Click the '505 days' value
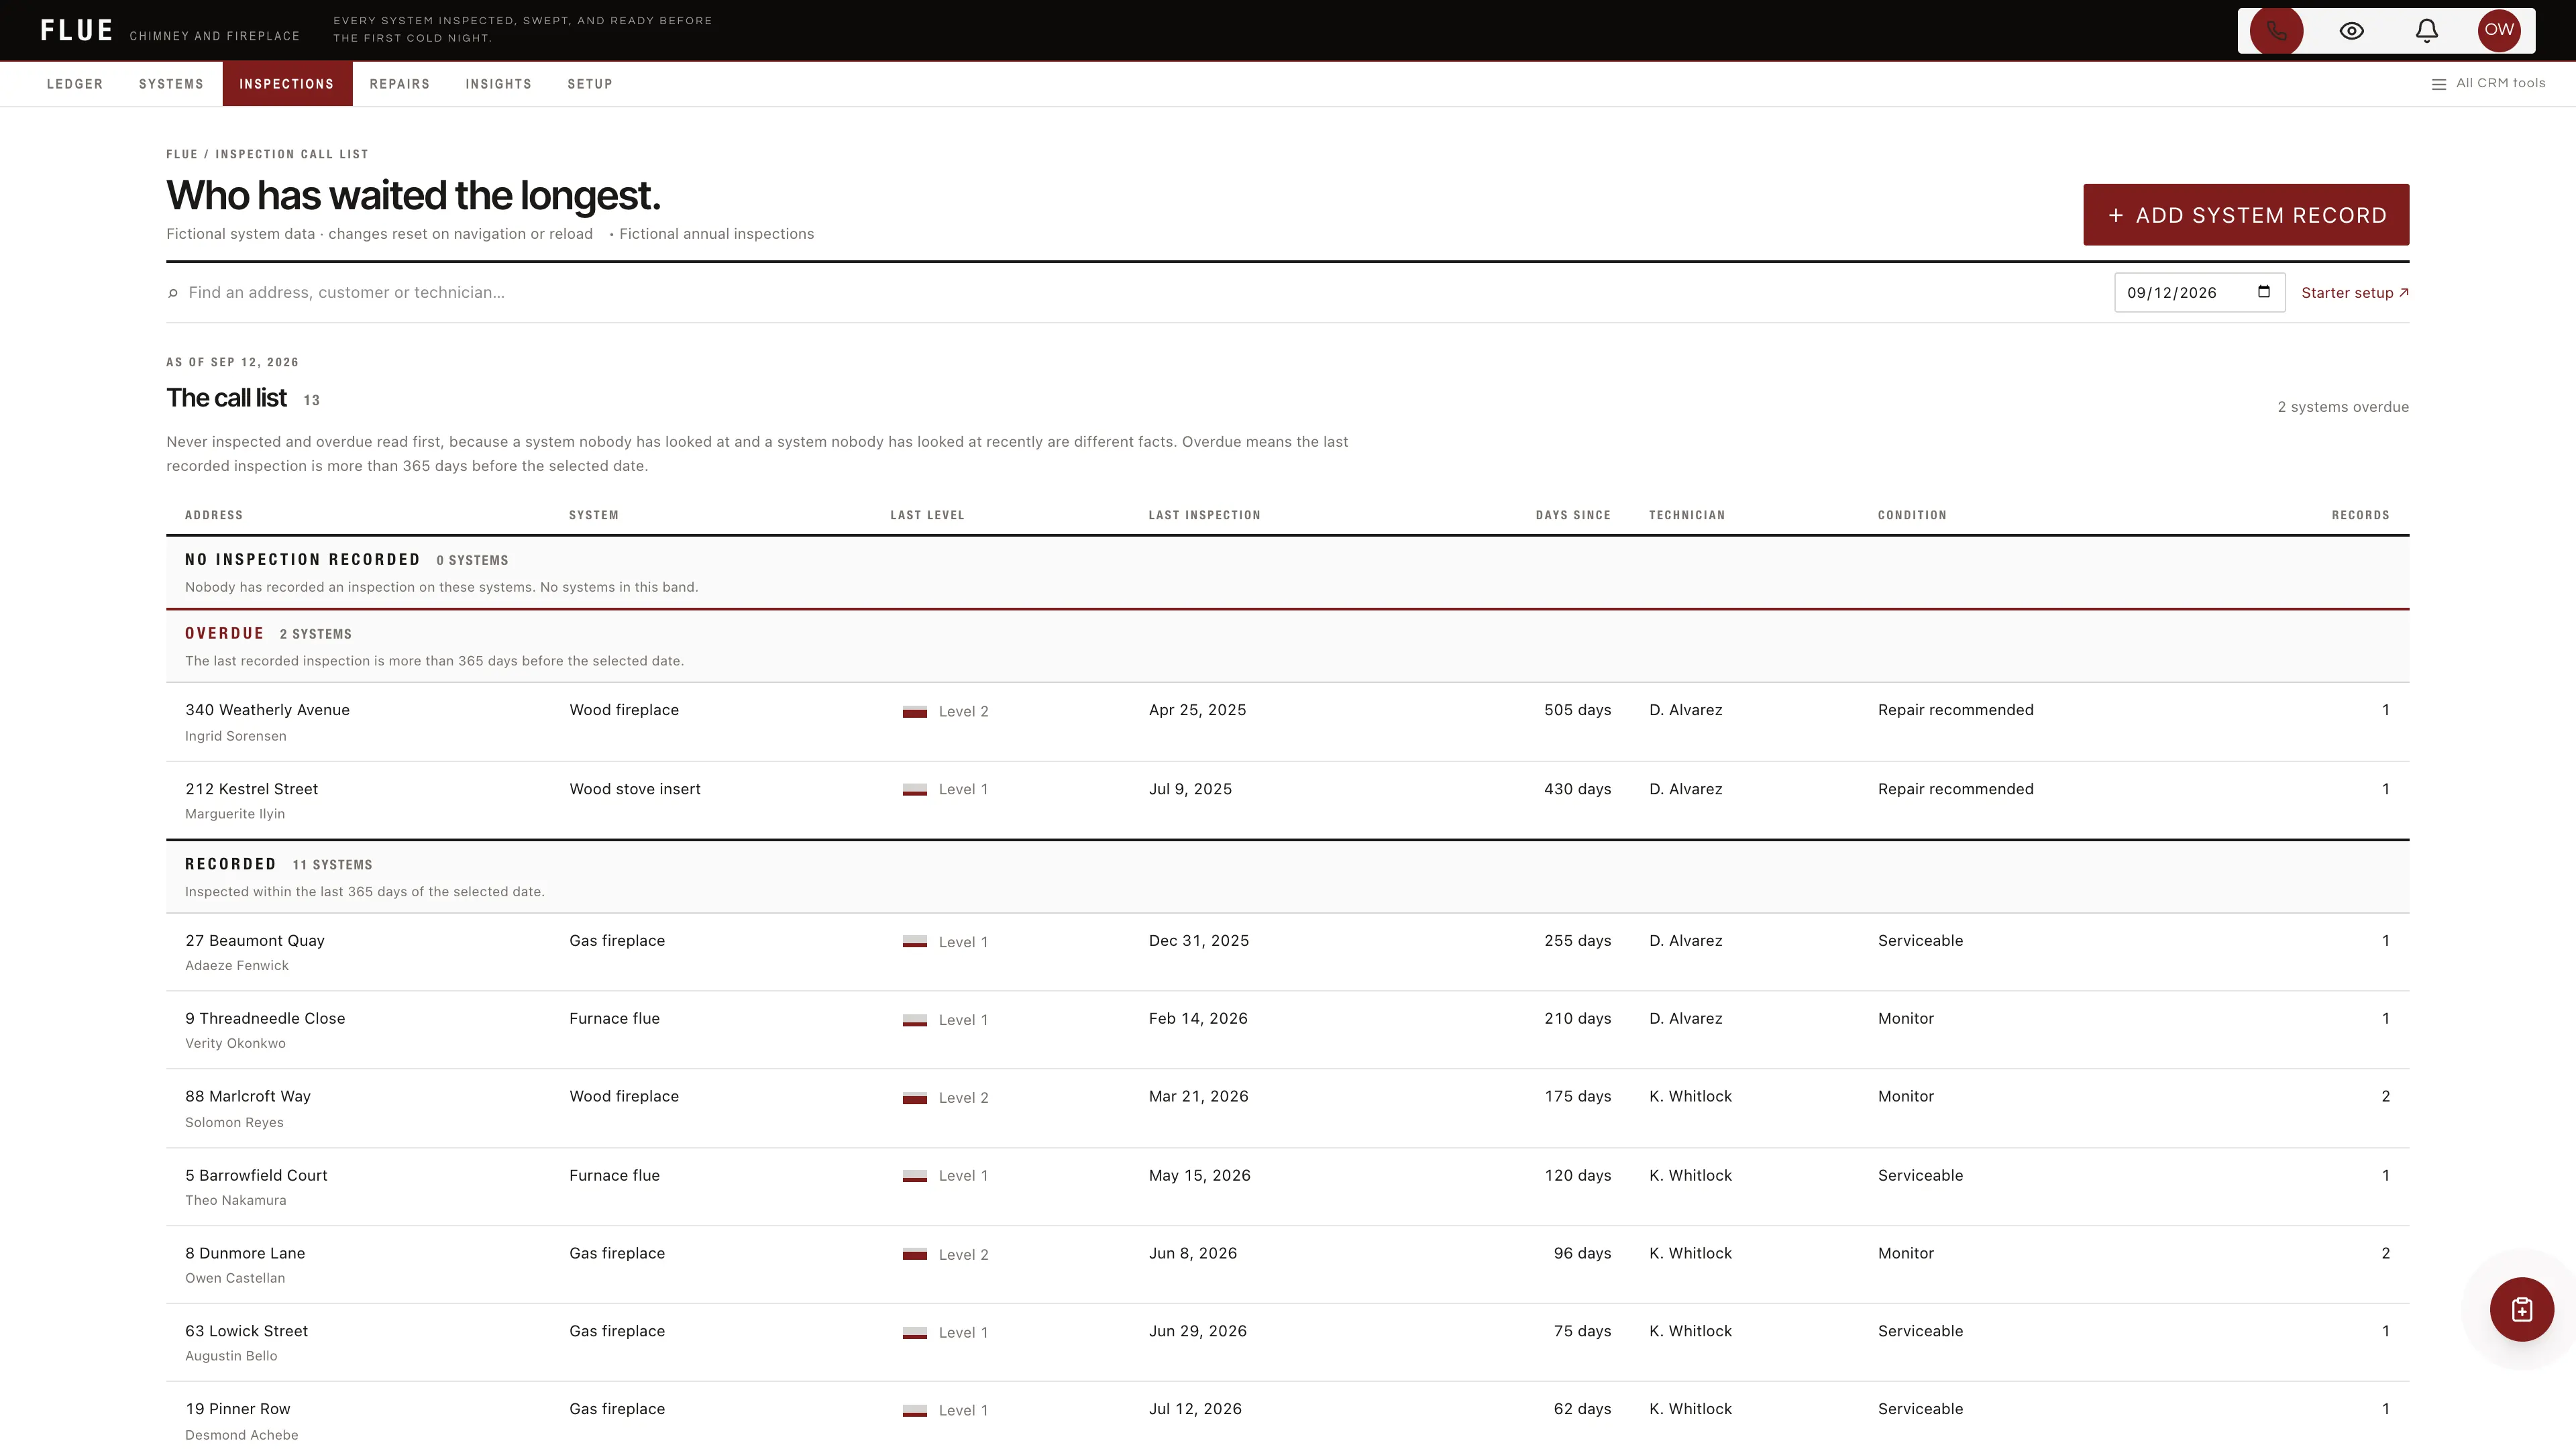This screenshot has width=2576, height=1449. [1577, 710]
